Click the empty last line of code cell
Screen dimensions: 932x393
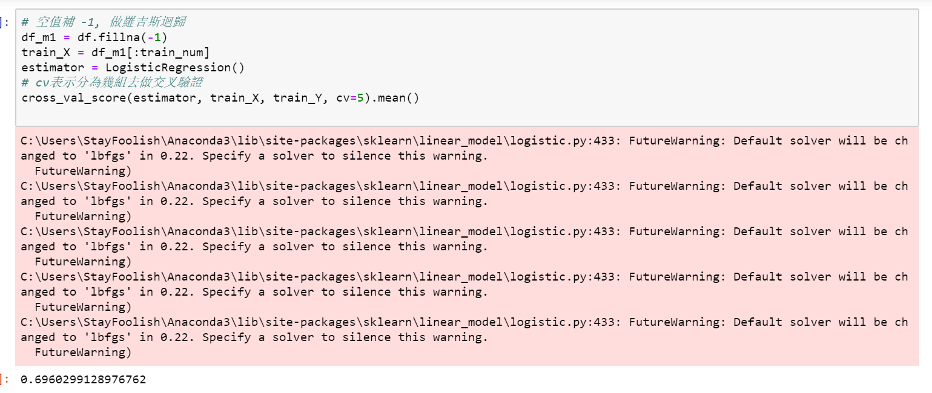tap(242, 113)
